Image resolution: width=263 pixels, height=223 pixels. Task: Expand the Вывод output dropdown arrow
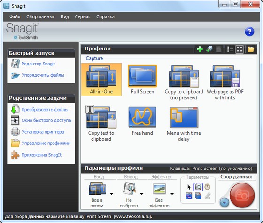tap(142, 194)
